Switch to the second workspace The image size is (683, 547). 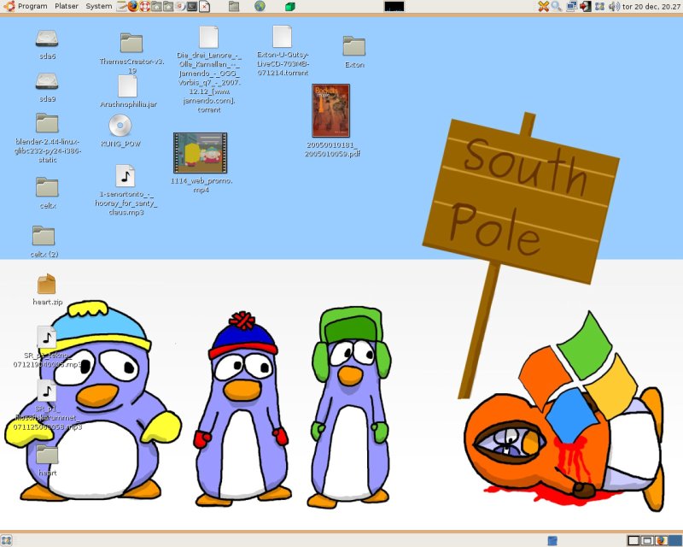647,541
